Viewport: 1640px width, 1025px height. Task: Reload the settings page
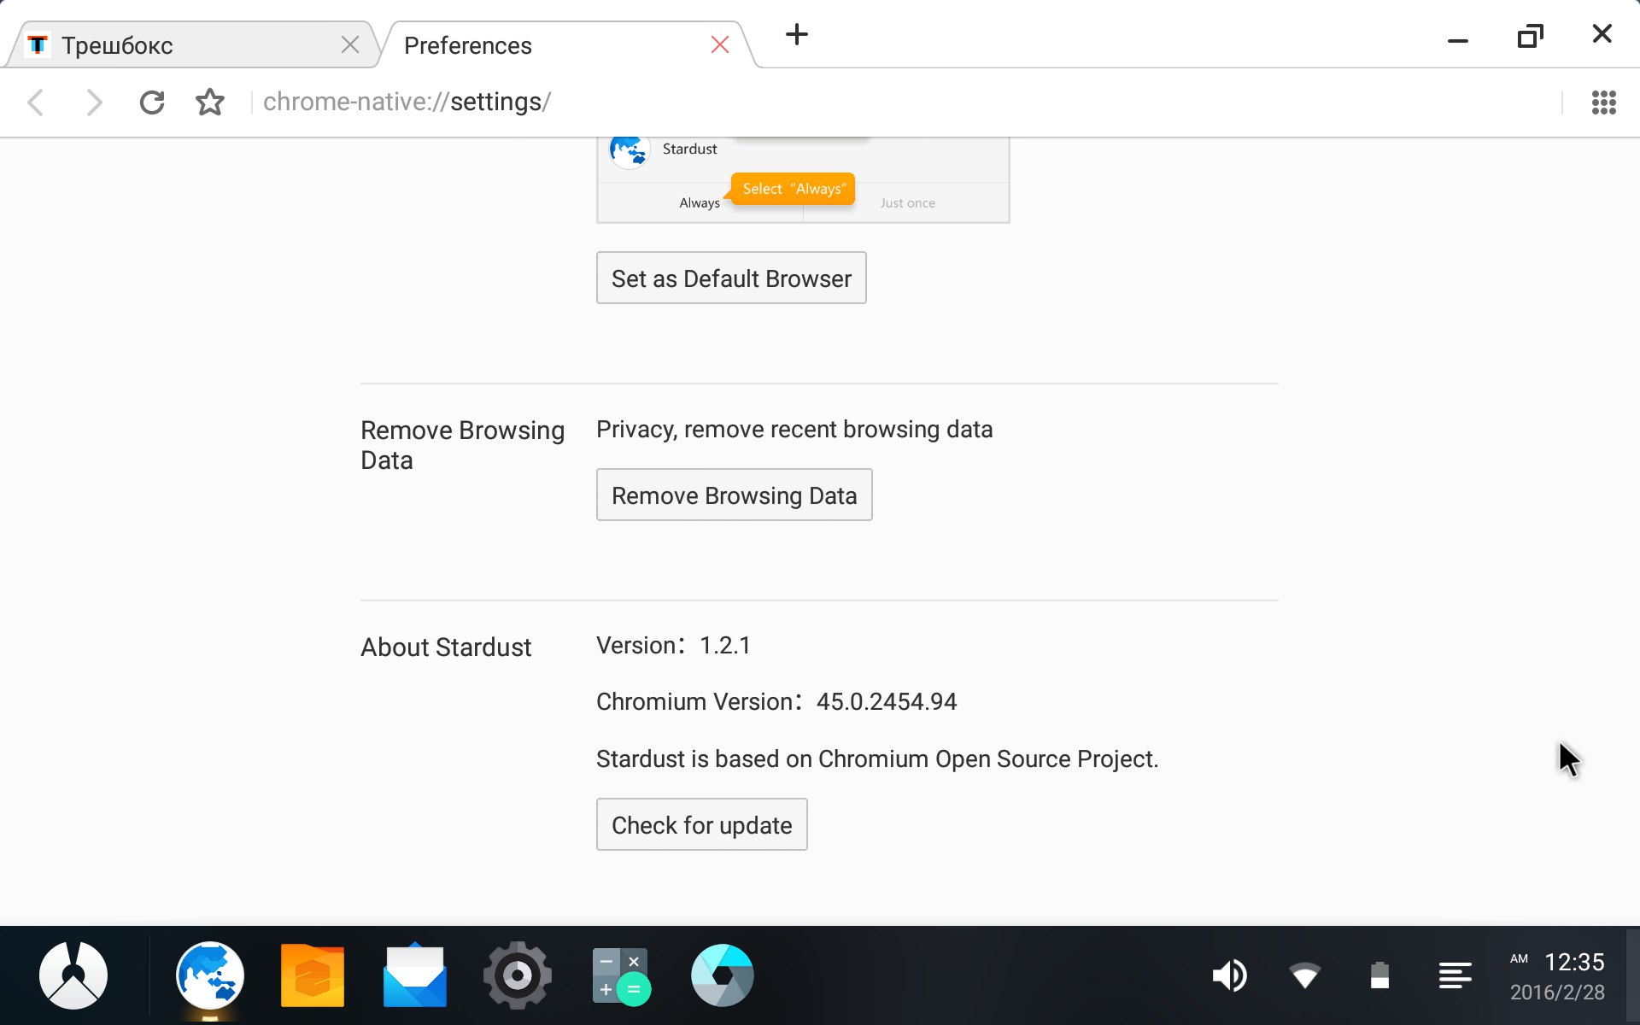(152, 102)
